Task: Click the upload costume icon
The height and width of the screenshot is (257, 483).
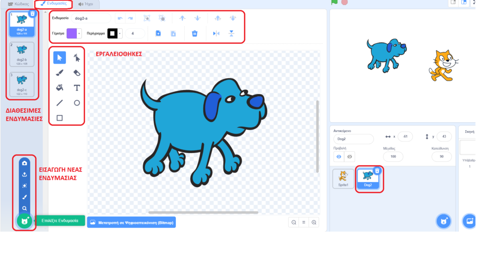Action: click(x=25, y=174)
